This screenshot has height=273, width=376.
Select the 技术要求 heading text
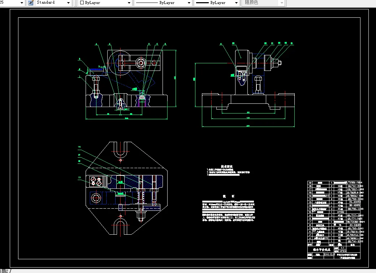226,166
